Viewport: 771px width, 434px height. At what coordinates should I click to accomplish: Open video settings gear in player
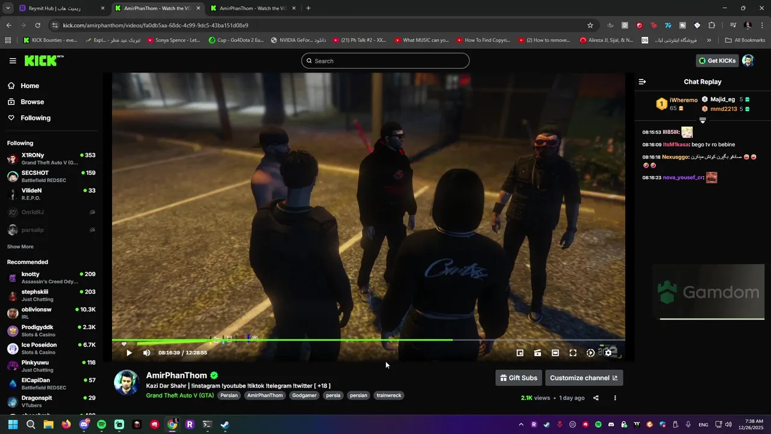(608, 353)
